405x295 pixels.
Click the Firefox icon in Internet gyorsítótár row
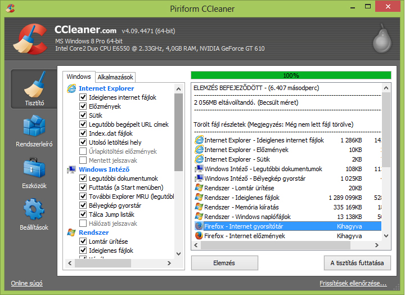[x=199, y=226]
